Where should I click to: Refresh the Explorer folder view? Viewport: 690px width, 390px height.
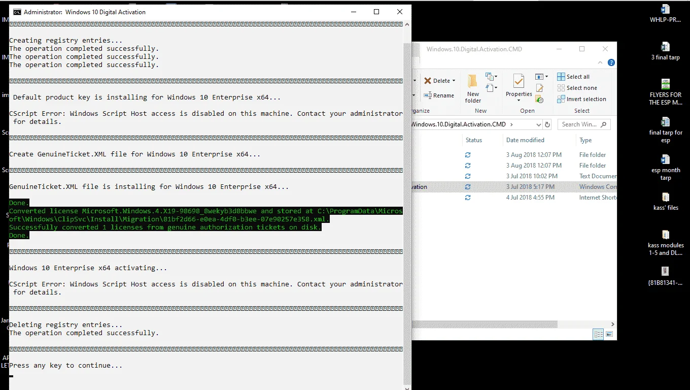point(547,124)
